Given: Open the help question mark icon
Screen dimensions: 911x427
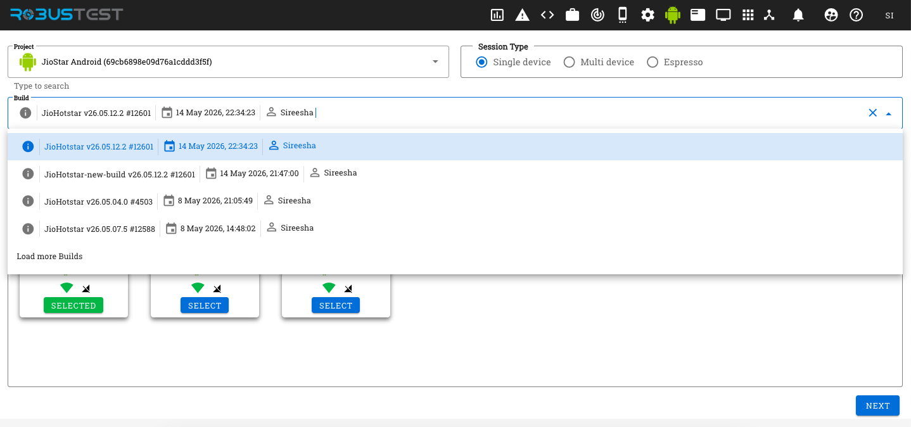Looking at the screenshot, I should point(857,15).
